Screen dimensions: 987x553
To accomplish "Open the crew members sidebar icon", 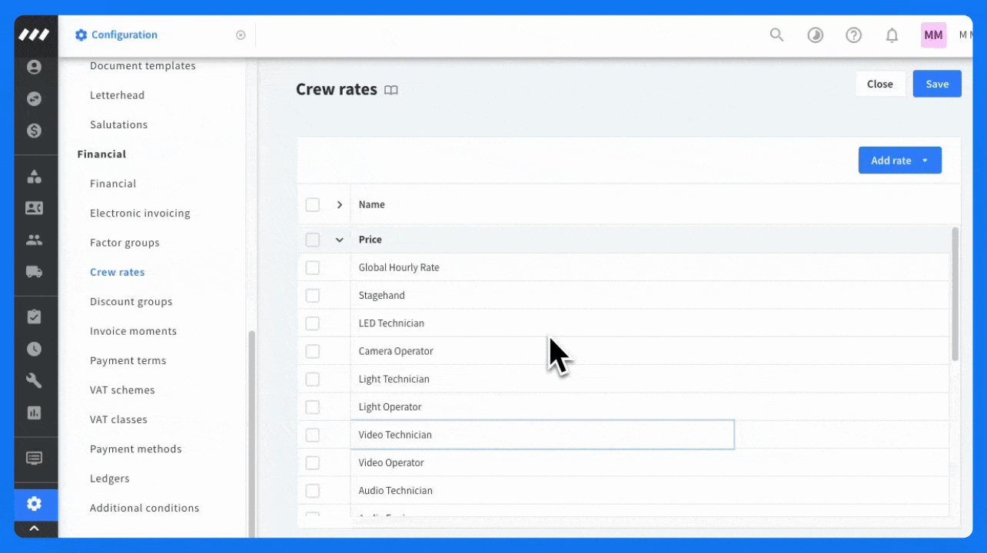I will [x=34, y=240].
